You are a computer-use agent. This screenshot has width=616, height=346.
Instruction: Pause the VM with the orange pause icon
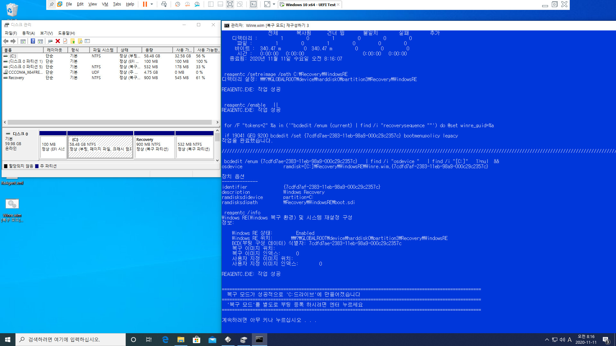tap(145, 4)
